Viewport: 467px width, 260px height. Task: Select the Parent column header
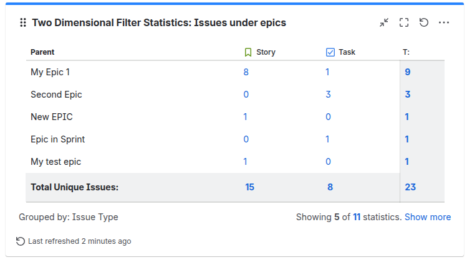[42, 52]
